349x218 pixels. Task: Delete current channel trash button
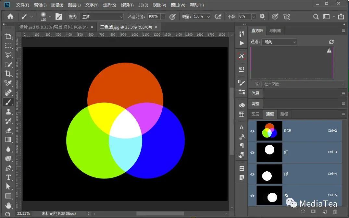(x=335, y=211)
